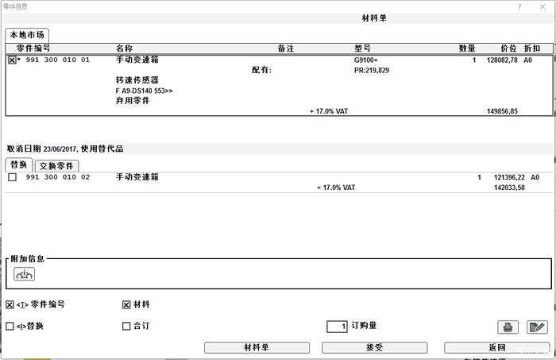
Task: Click the 订购量 quantity input field
Action: point(337,327)
